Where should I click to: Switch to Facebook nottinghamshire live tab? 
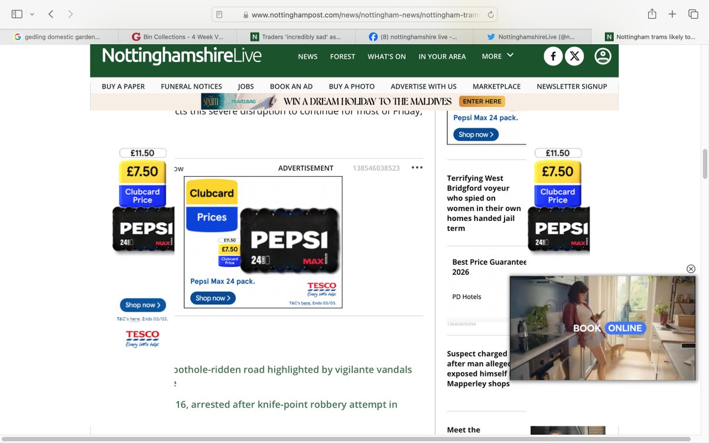[x=414, y=37]
